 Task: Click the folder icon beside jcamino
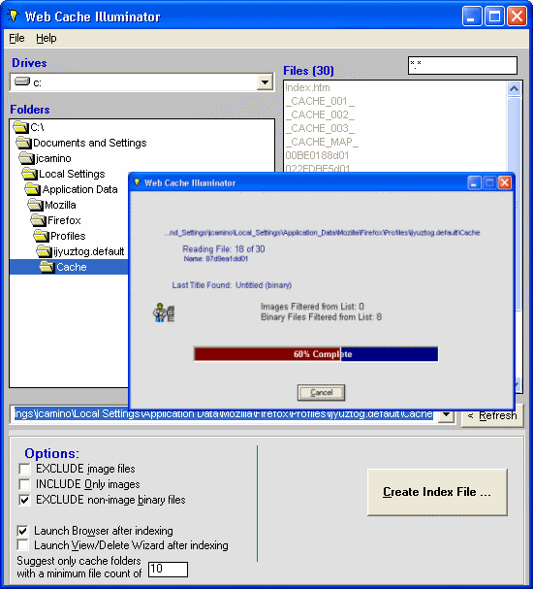point(26,158)
